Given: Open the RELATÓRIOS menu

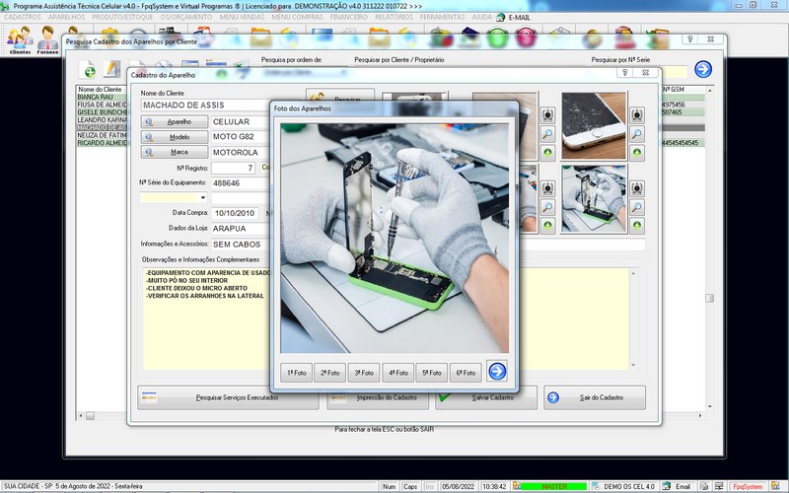Looking at the screenshot, I should tap(393, 18).
